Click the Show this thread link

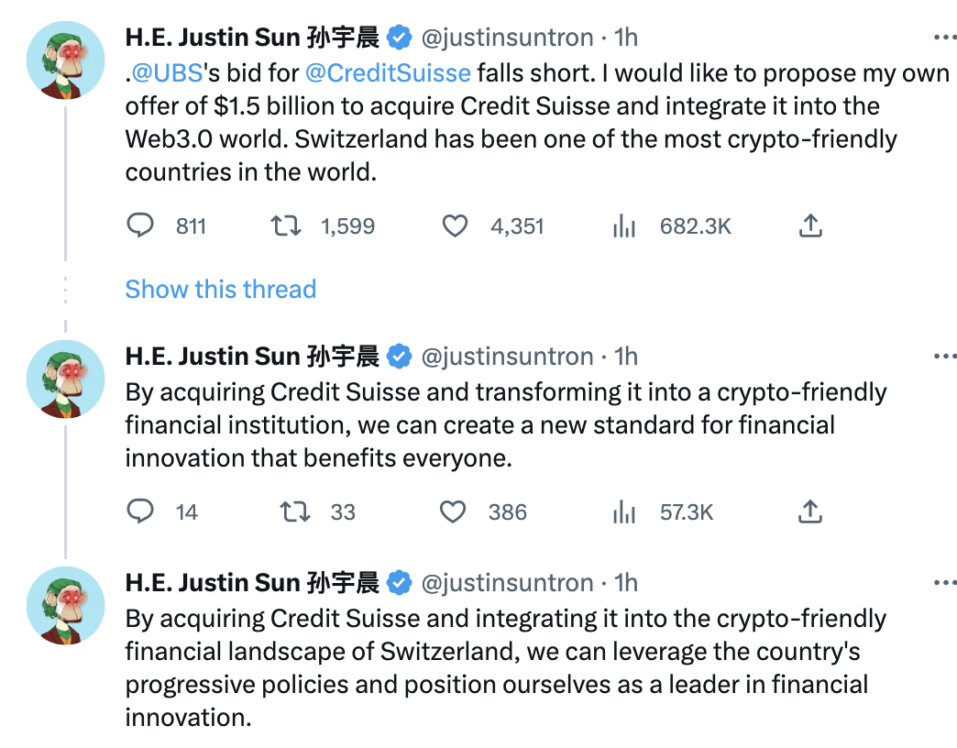(x=220, y=290)
